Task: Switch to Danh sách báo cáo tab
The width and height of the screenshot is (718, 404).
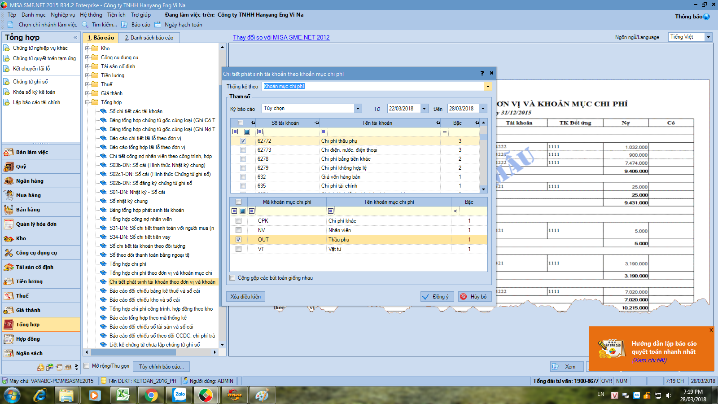Action: 149,38
